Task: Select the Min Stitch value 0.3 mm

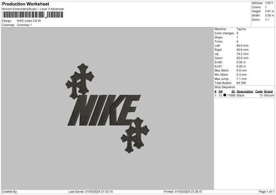Action: coord(241,75)
